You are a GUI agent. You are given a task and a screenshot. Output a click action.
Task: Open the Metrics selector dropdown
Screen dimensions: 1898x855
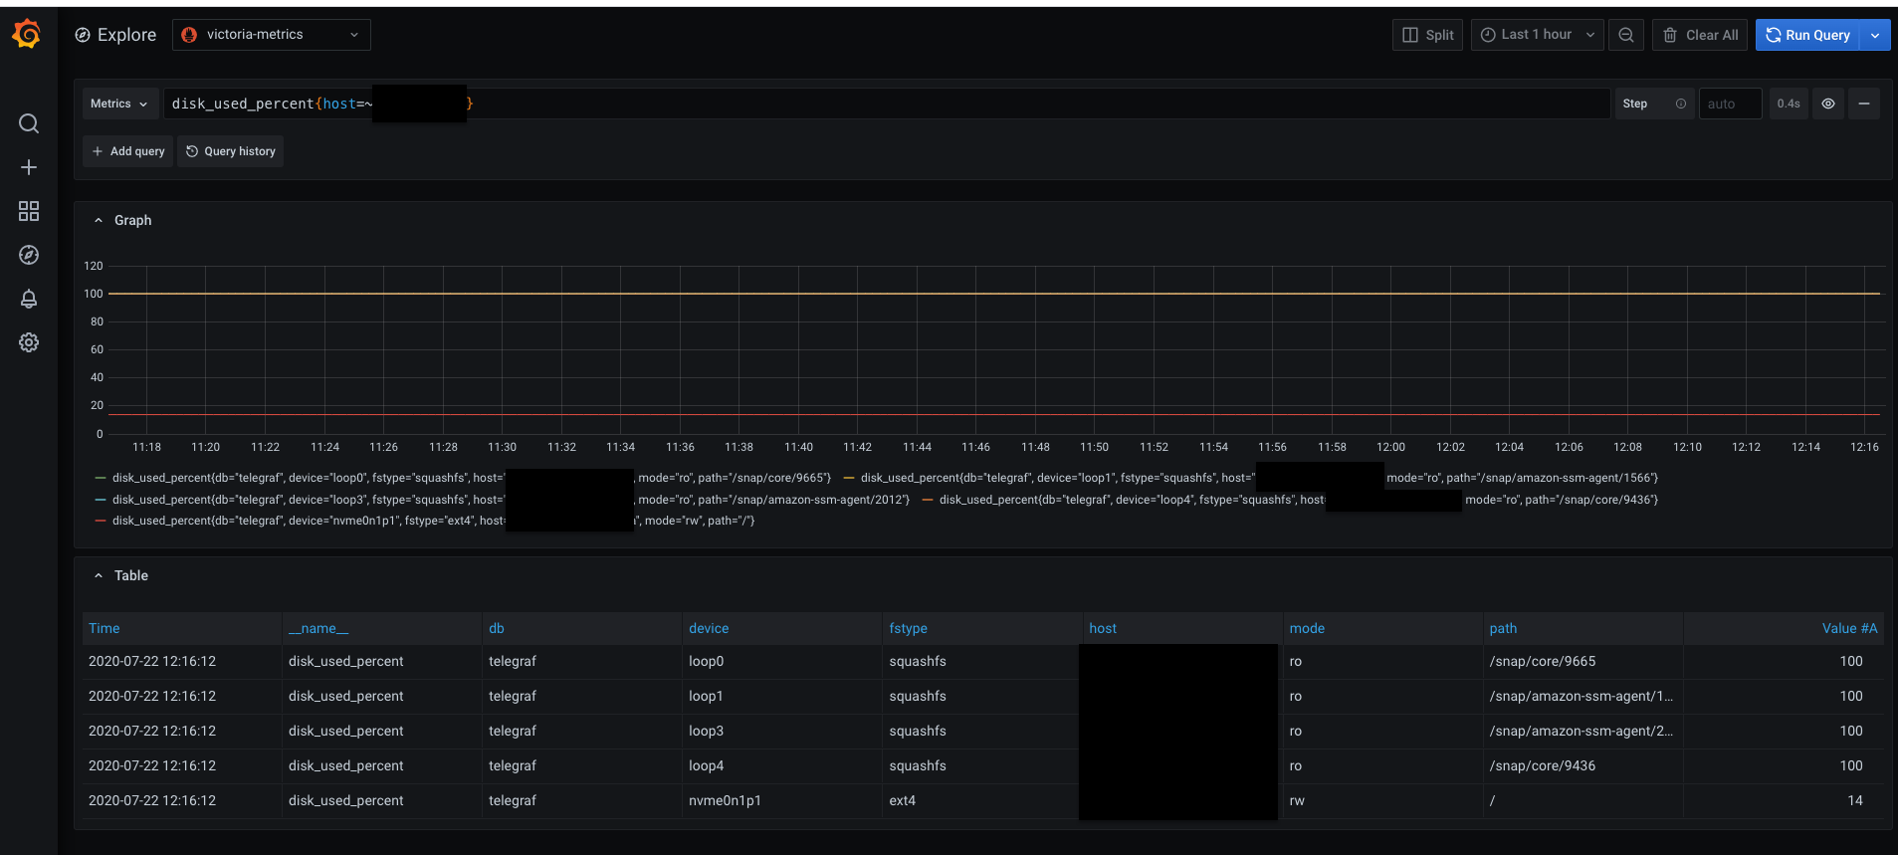[118, 104]
